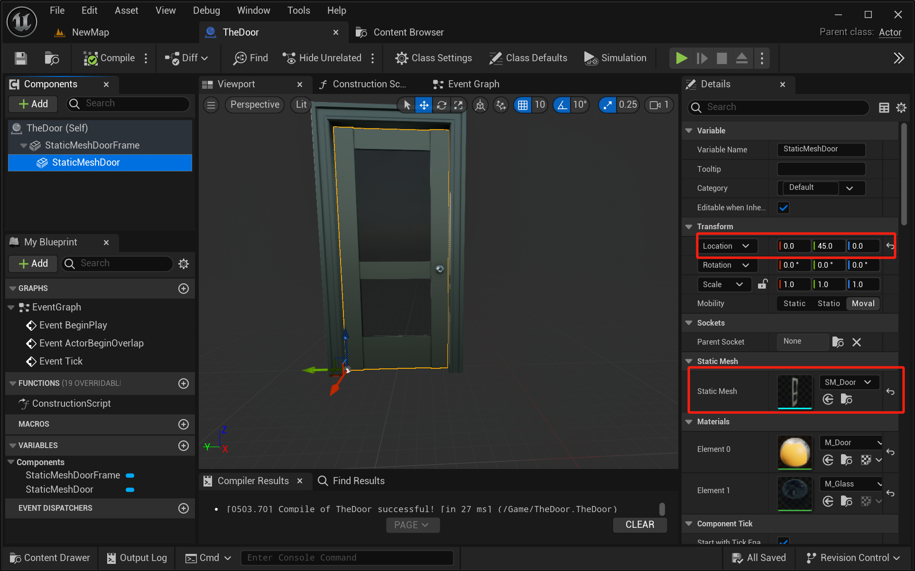The image size is (915, 571).
Task: Open the Asset menu
Action: [x=127, y=10]
